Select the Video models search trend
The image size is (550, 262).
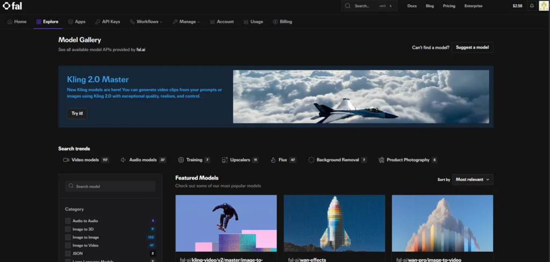click(x=85, y=160)
